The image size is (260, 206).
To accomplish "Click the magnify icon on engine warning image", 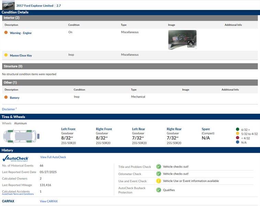I will point(191,44).
